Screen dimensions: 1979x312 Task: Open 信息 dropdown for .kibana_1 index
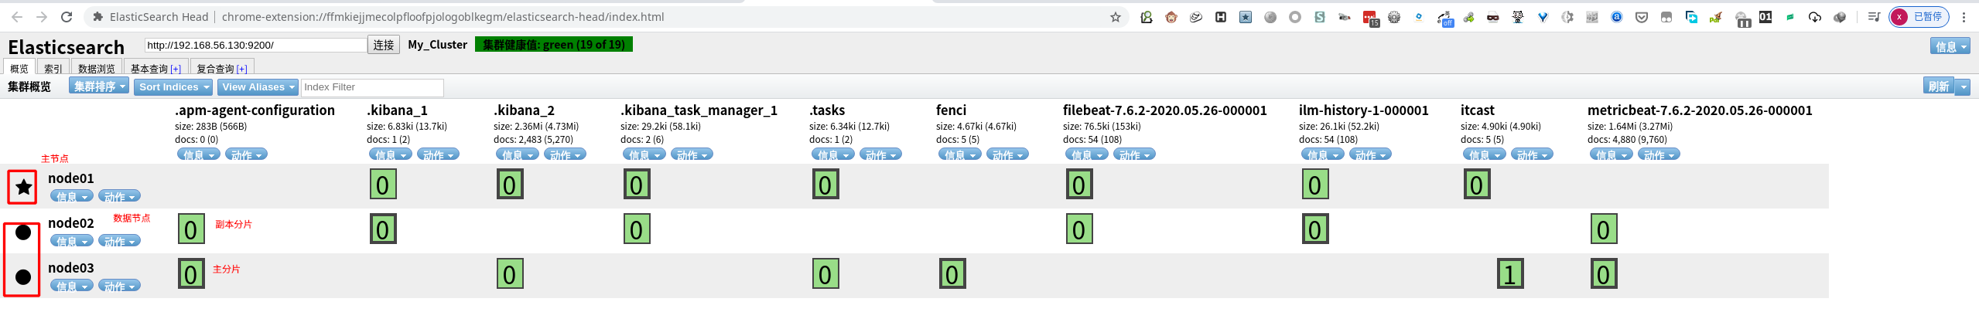coord(390,154)
